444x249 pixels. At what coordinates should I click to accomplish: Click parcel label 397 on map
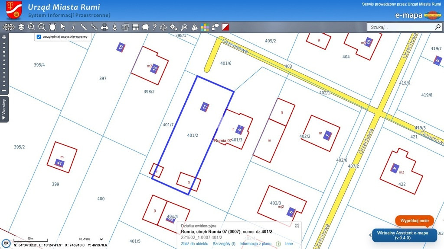pyautogui.click(x=103, y=78)
